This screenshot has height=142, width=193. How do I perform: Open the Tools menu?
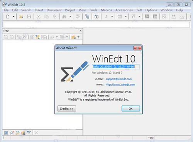pyautogui.click(x=93, y=10)
